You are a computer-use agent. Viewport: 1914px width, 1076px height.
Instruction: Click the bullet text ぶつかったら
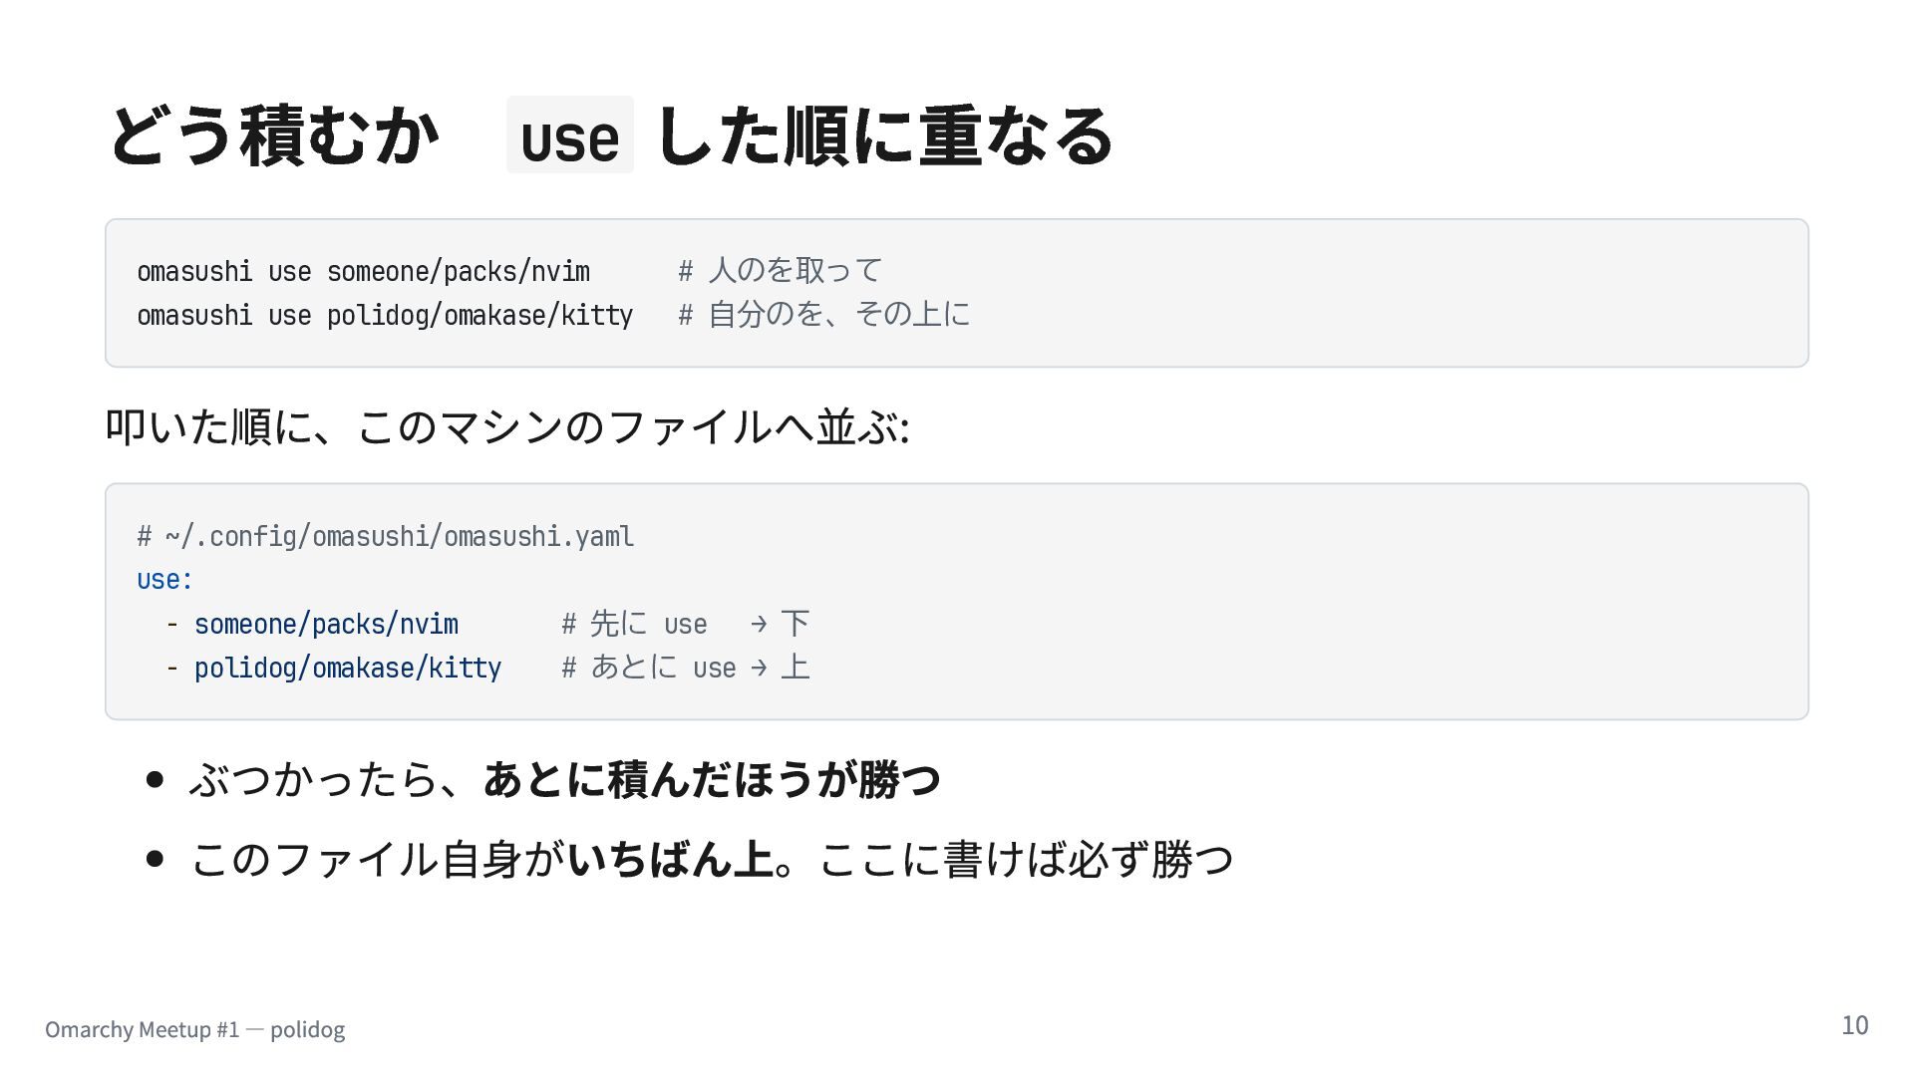pos(313,779)
